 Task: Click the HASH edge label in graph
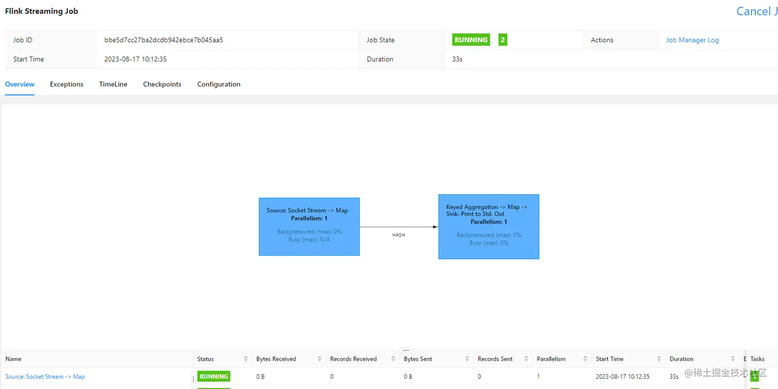(399, 235)
